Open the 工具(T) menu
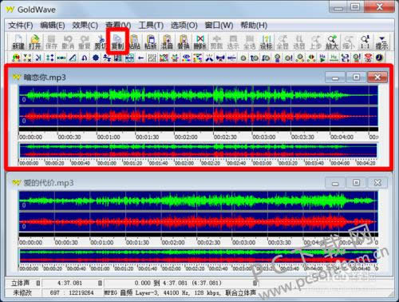399x302 pixels. [x=151, y=26]
